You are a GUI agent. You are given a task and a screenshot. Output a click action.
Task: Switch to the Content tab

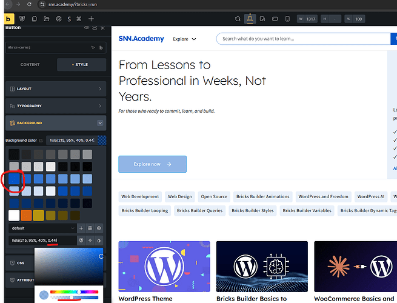click(30, 64)
